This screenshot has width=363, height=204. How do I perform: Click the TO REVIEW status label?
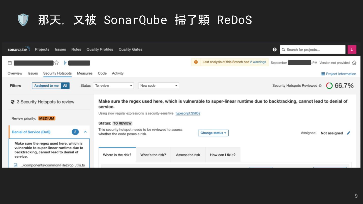(122, 123)
